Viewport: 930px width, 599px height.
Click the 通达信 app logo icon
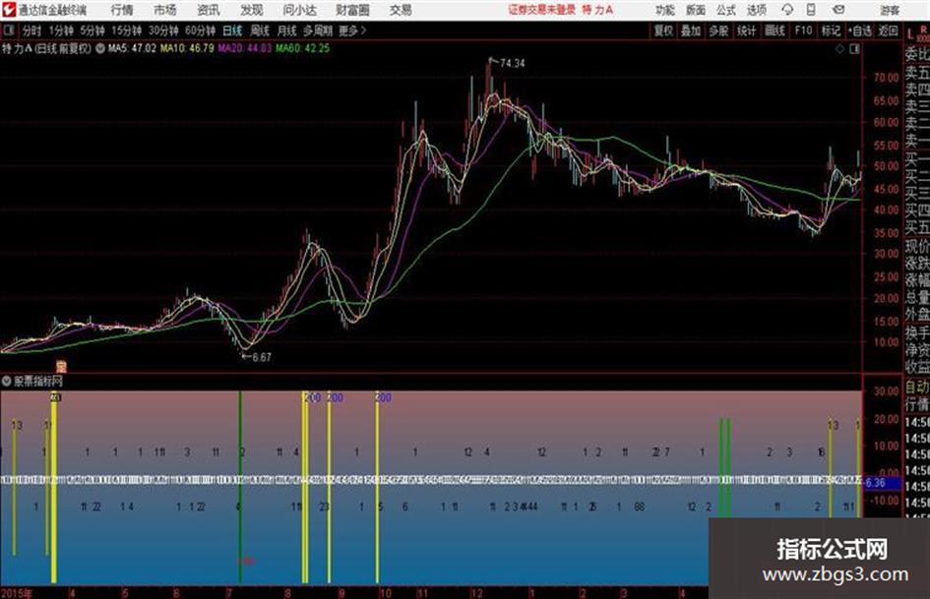pyautogui.click(x=9, y=10)
